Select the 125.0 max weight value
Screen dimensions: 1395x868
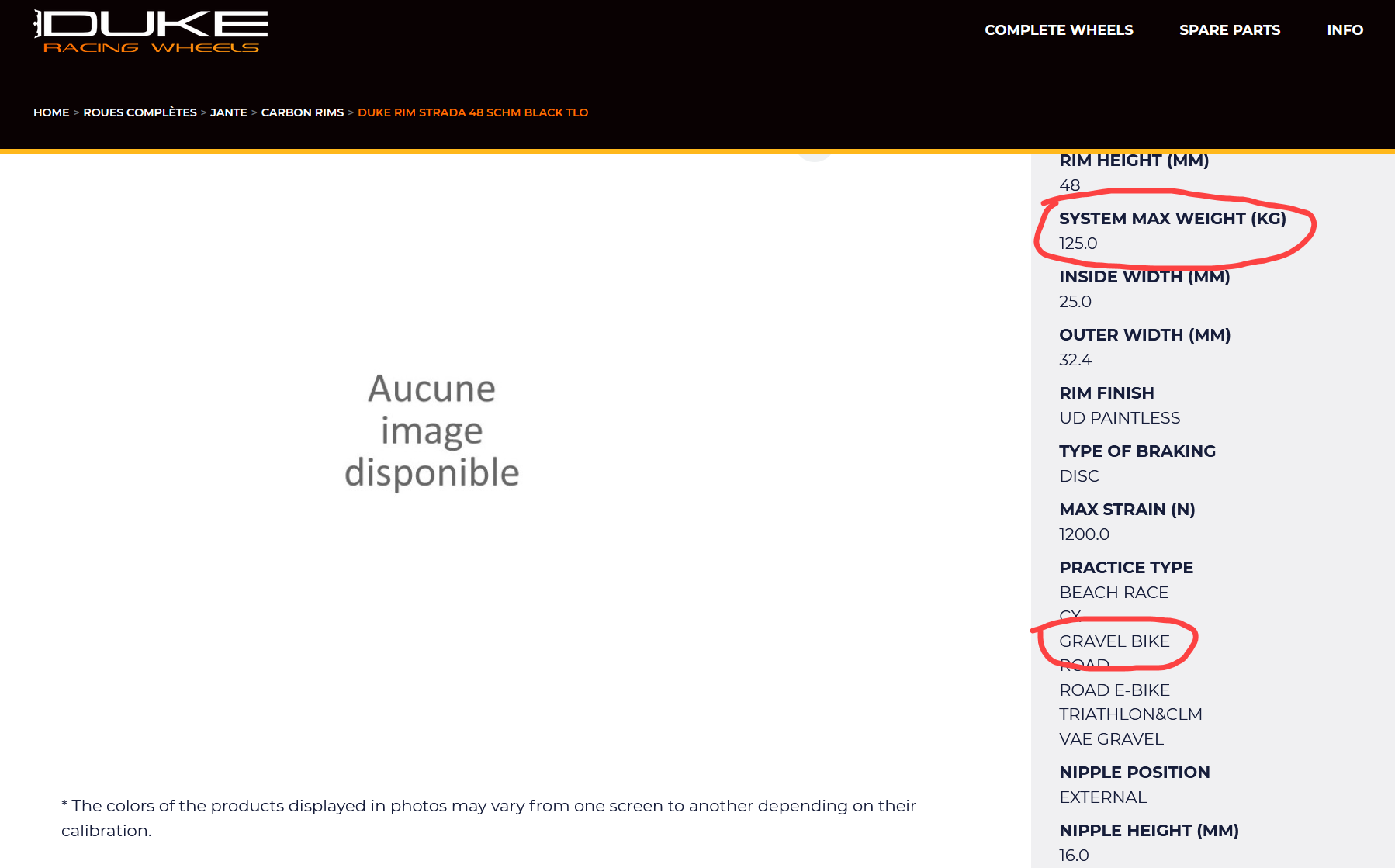[1078, 244]
